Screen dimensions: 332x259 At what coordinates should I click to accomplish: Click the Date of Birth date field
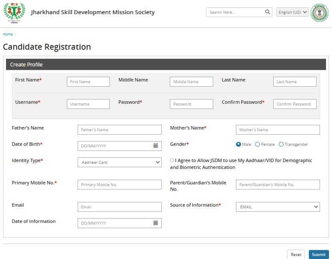coord(119,146)
